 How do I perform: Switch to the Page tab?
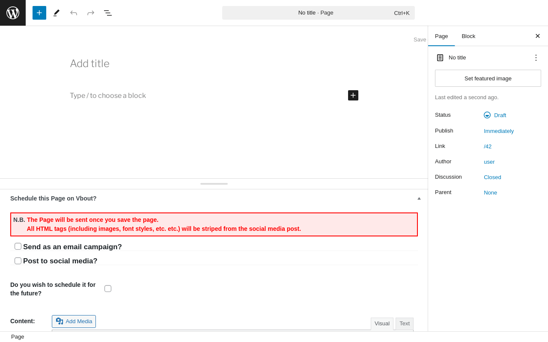pyautogui.click(x=441, y=36)
